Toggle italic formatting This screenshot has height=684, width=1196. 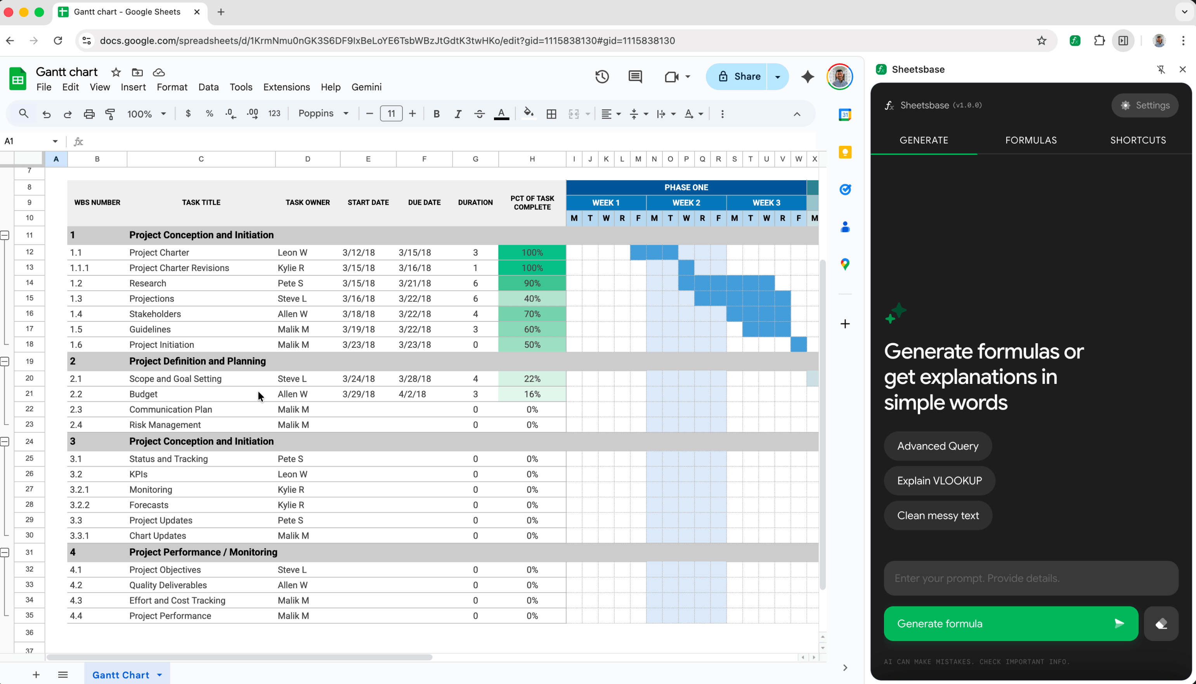(458, 113)
